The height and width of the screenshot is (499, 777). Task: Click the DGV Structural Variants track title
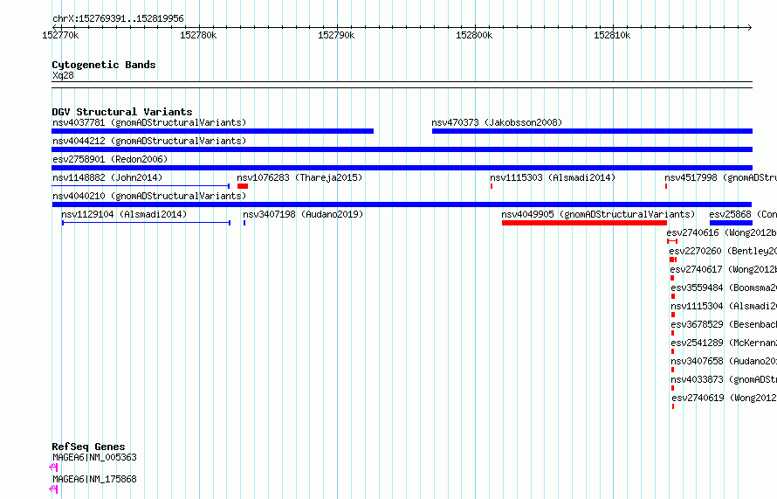122,112
